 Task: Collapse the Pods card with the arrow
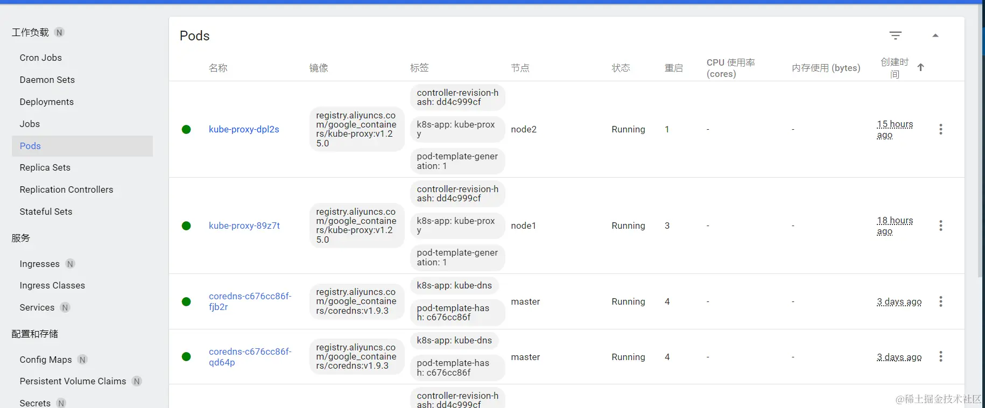pyautogui.click(x=935, y=36)
